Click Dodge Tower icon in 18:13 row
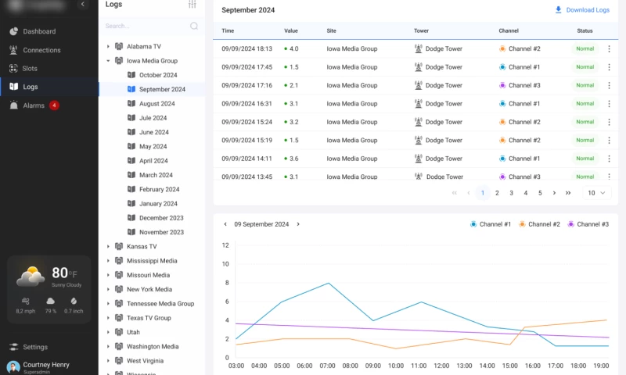This screenshot has width=626, height=375. pos(419,48)
